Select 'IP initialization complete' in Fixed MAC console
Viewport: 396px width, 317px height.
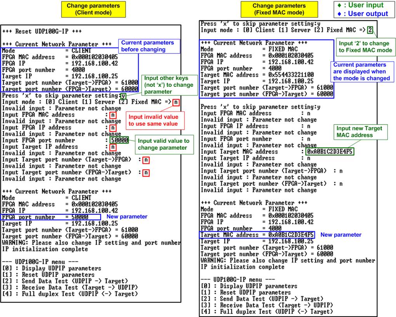pyautogui.click(x=242, y=267)
